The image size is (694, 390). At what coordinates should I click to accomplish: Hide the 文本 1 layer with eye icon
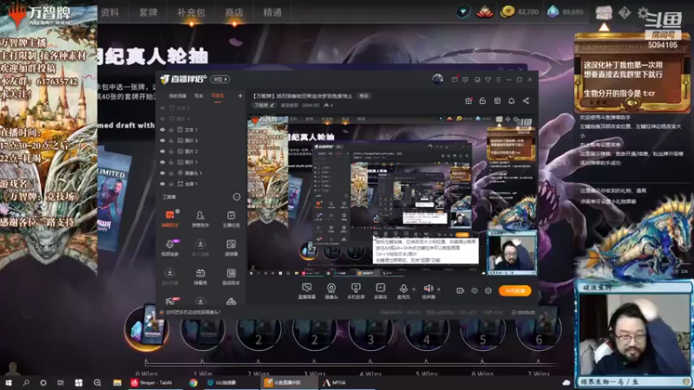tap(162, 130)
